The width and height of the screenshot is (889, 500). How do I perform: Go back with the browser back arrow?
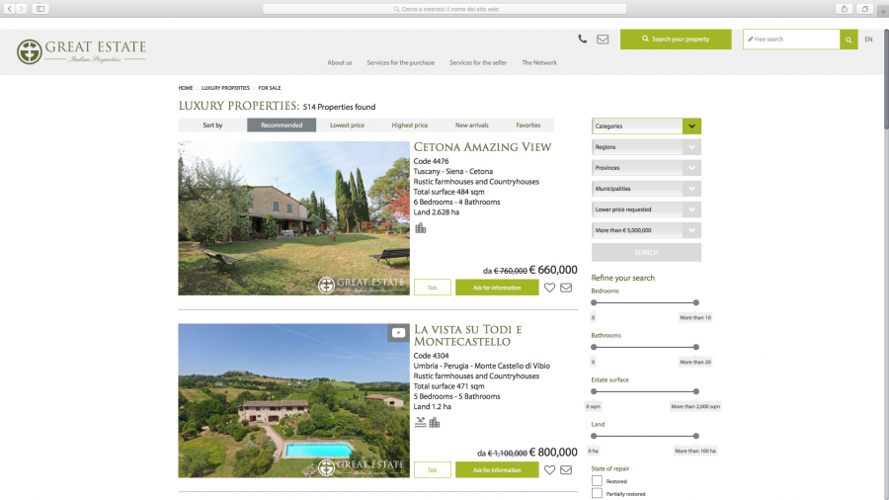pyautogui.click(x=10, y=9)
